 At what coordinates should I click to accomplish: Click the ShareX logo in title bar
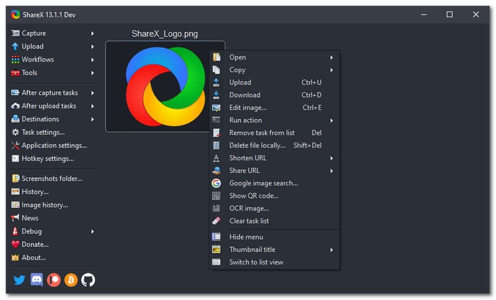click(15, 14)
